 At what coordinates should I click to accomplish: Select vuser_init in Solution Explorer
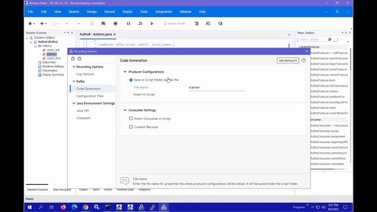[x=53, y=50]
